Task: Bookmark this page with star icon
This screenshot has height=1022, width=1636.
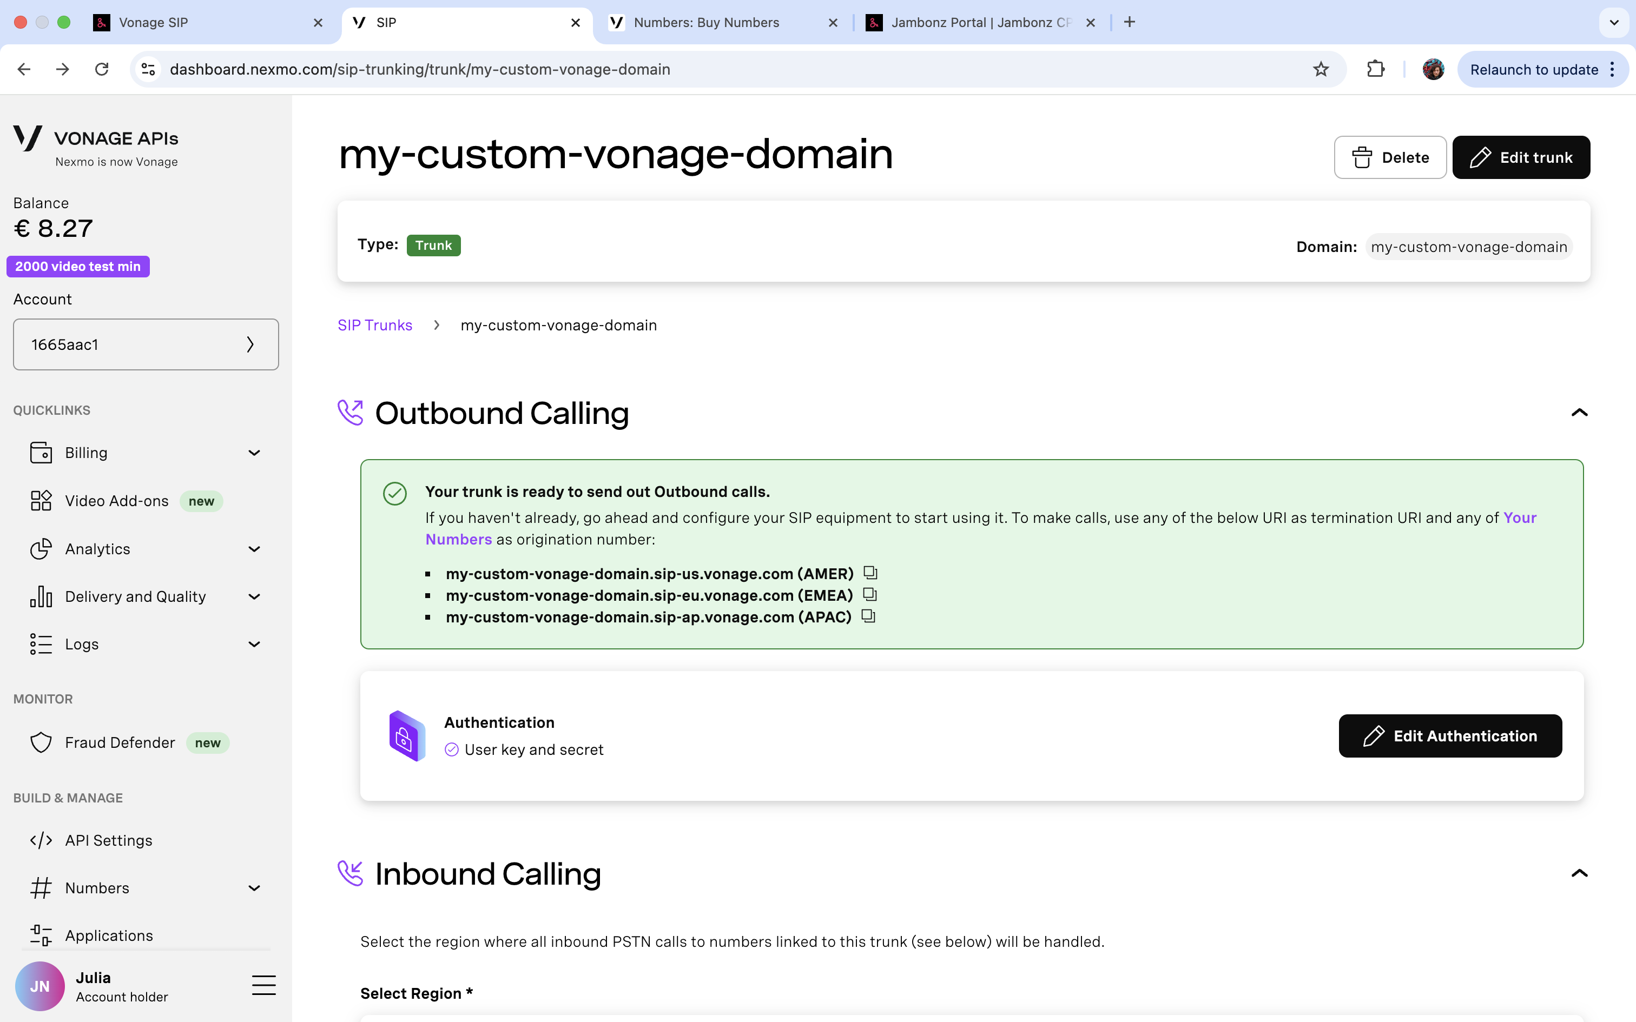Action: (x=1320, y=69)
